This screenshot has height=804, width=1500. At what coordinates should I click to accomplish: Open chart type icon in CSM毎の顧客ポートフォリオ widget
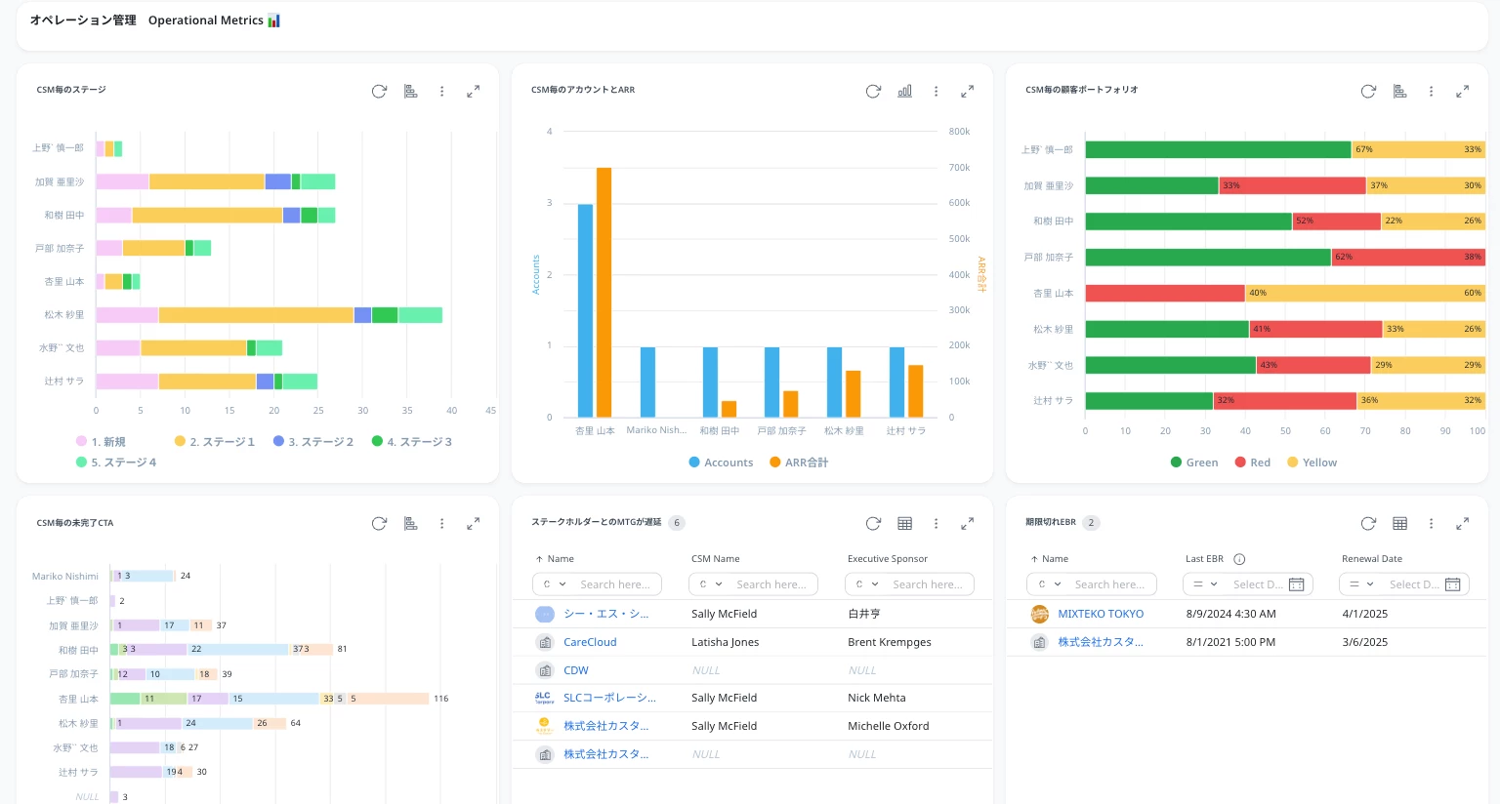pyautogui.click(x=1400, y=91)
